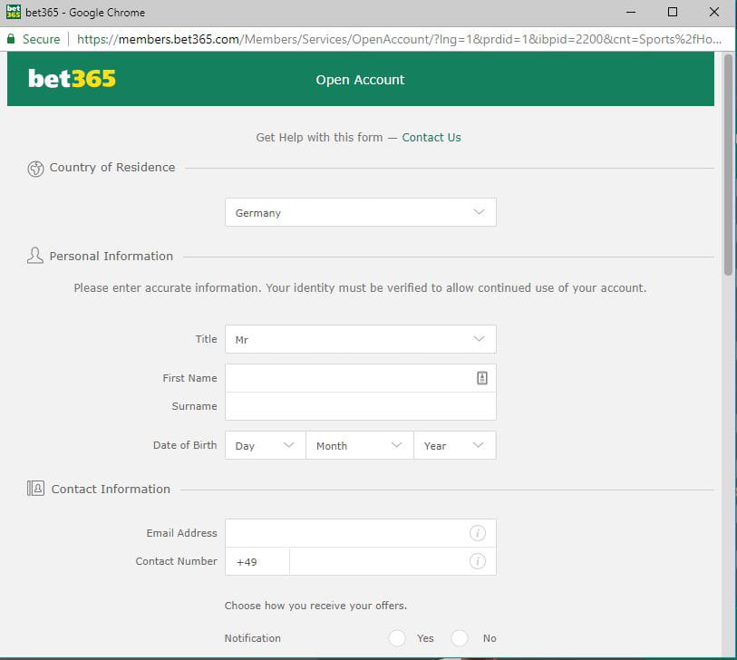The height and width of the screenshot is (660, 737).
Task: Click into the First Name field
Action: [x=361, y=378]
